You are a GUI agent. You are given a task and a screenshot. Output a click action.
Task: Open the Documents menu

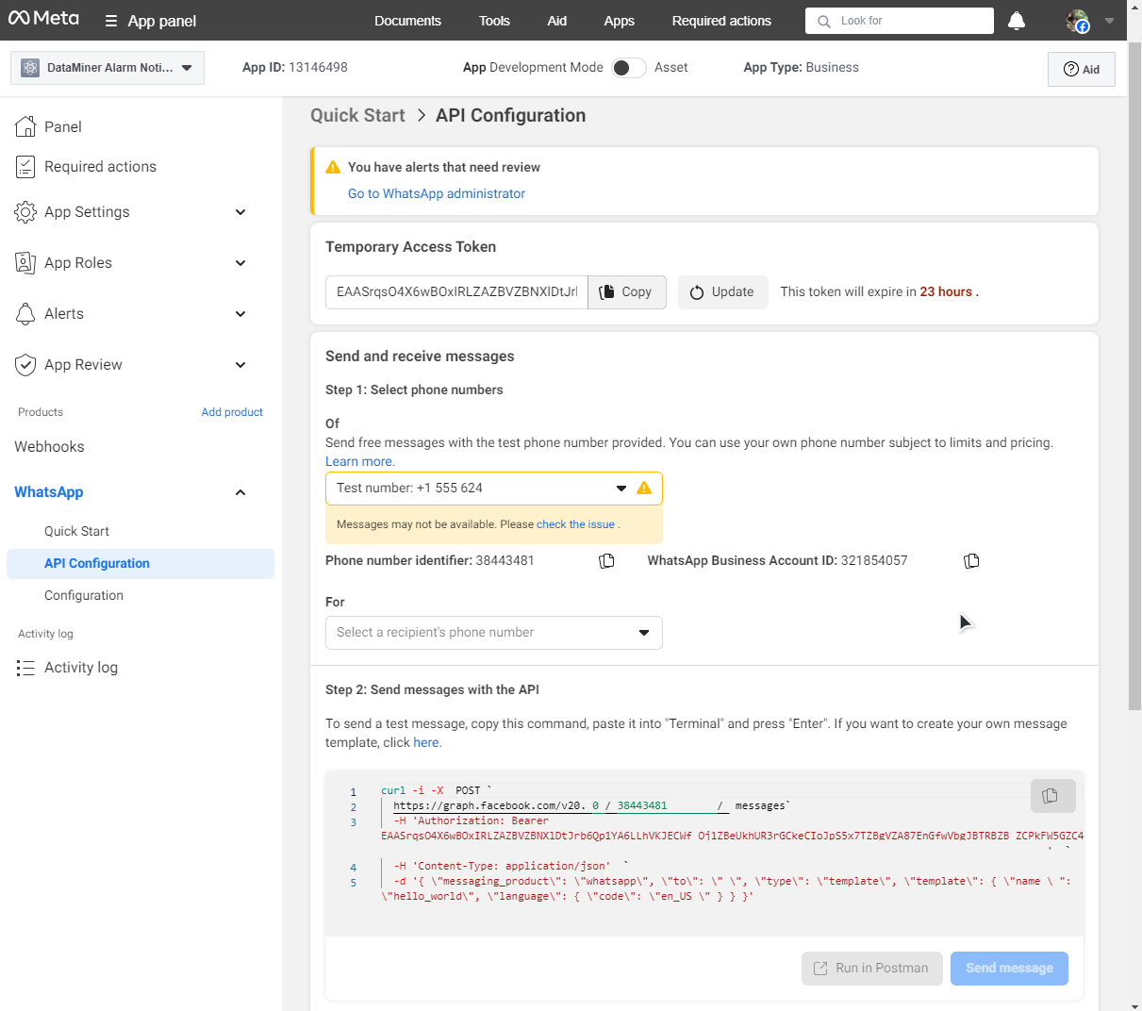pos(407,21)
